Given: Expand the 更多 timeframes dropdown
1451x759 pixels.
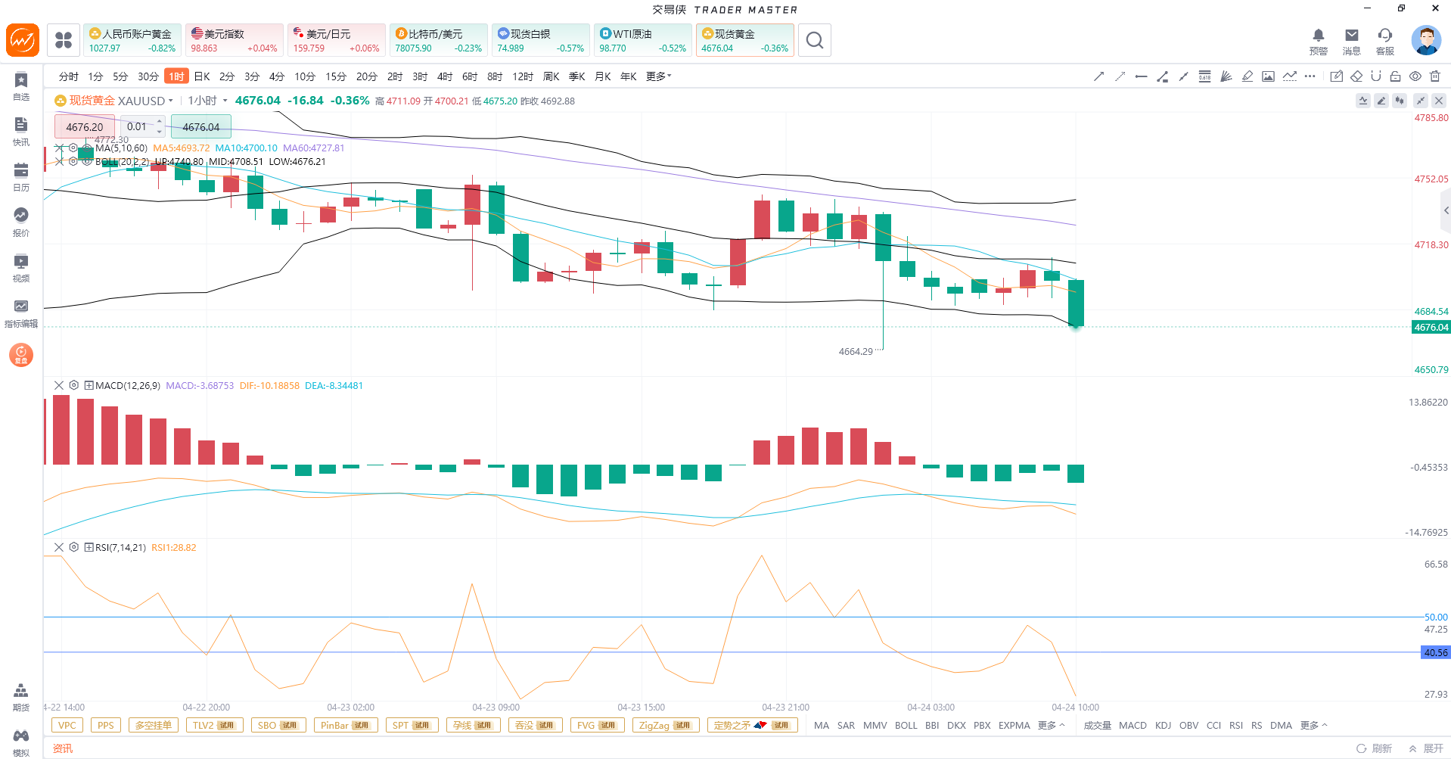Looking at the screenshot, I should (x=659, y=76).
